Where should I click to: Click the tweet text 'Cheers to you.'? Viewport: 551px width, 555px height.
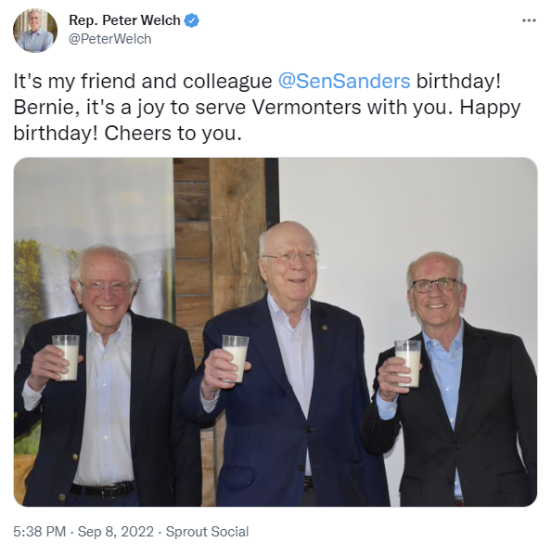pyautogui.click(x=173, y=134)
